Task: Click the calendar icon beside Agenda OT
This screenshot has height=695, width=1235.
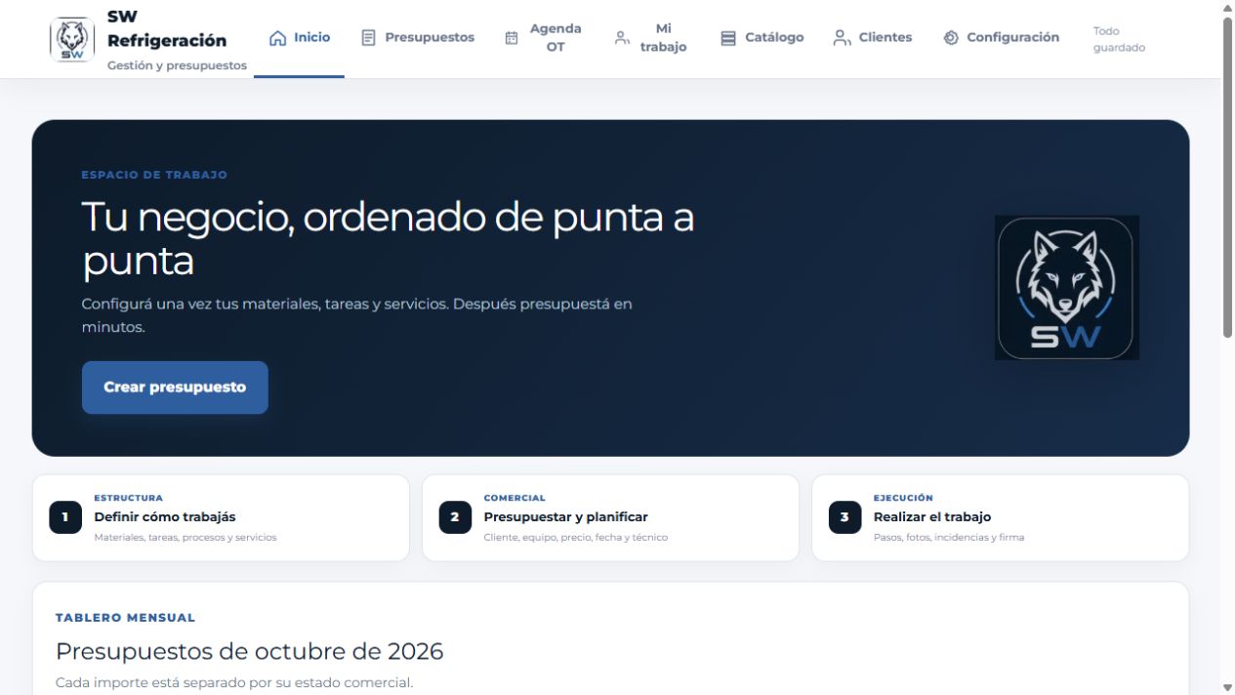Action: click(x=512, y=38)
